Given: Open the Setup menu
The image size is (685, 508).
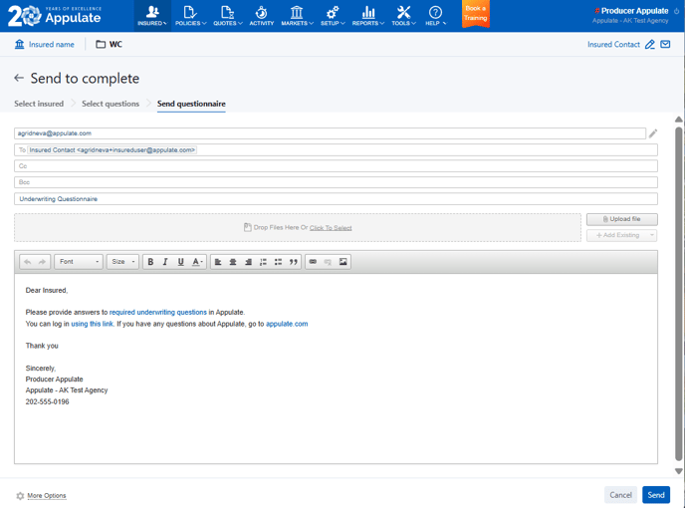Looking at the screenshot, I should pyautogui.click(x=333, y=16).
